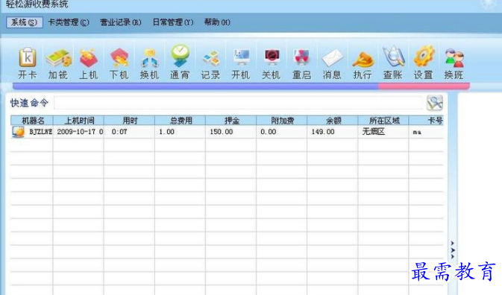Click the 下机 check-out icon
The width and height of the screenshot is (502, 295).
pyautogui.click(x=119, y=58)
